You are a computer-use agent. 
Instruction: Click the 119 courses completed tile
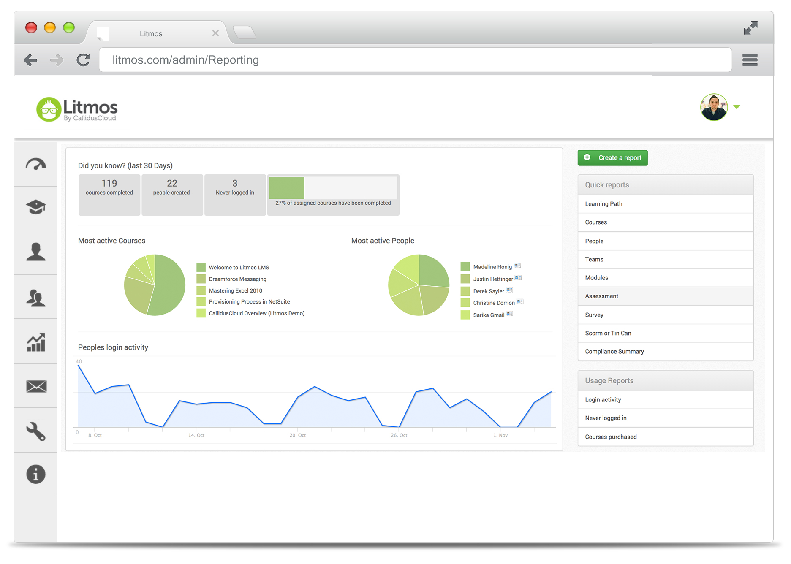(109, 195)
